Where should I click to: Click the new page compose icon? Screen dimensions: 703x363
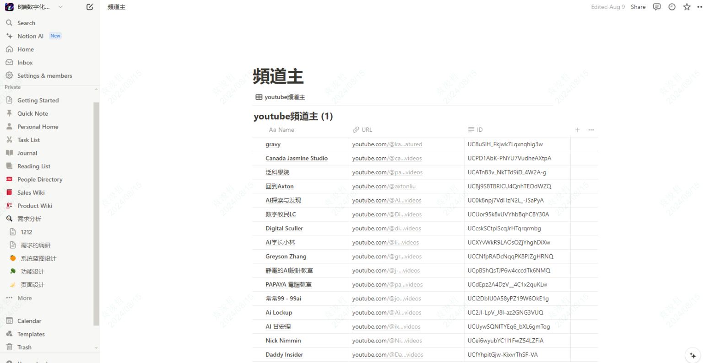90,6
